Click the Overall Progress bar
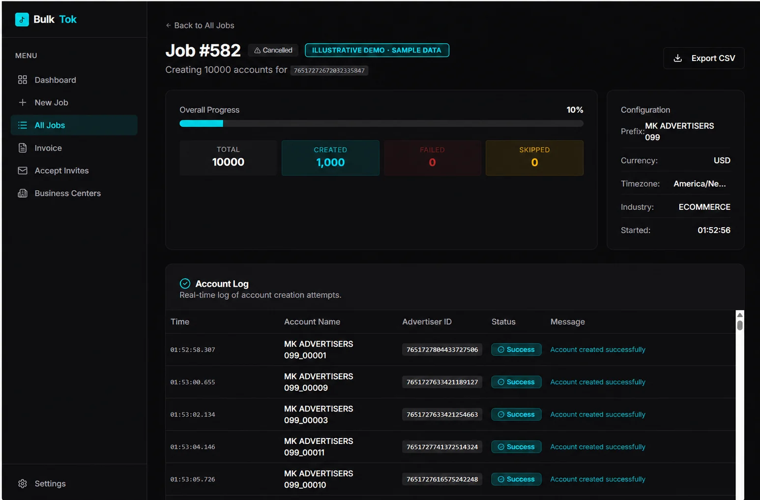760x500 pixels. pyautogui.click(x=381, y=123)
